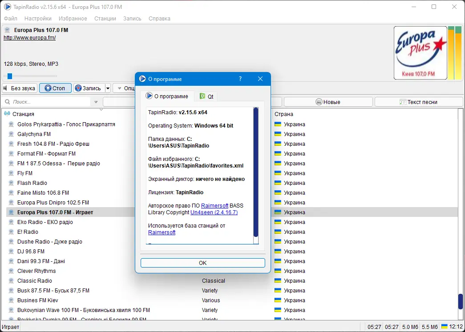Select the Europa Plus Dnipro 102.5 station icon
This screenshot has width=465, height=332.
(11, 202)
